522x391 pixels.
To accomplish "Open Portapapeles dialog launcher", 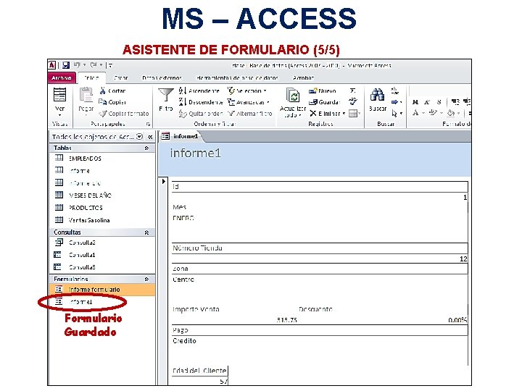I will 148,124.
